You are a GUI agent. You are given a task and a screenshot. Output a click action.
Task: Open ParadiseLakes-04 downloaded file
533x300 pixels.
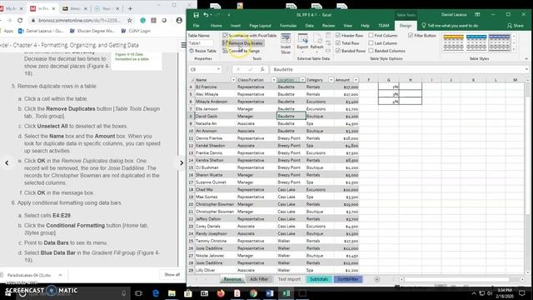pos(28,275)
